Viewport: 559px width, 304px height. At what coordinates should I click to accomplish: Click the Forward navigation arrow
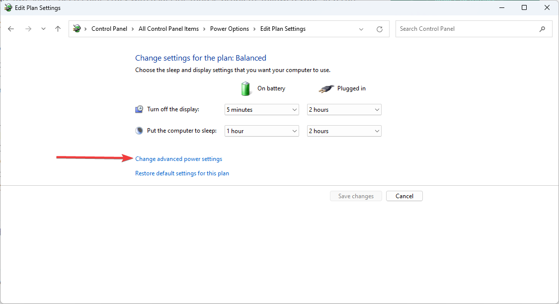click(28, 29)
